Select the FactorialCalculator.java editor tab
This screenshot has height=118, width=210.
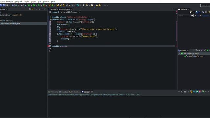[60, 10]
